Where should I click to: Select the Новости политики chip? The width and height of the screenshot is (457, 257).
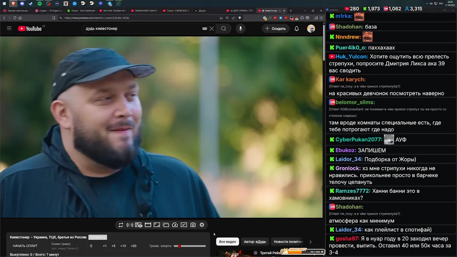pyautogui.click(x=288, y=242)
